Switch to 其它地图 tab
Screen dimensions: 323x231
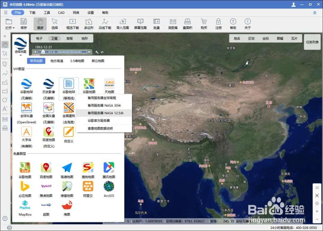[x=98, y=61]
